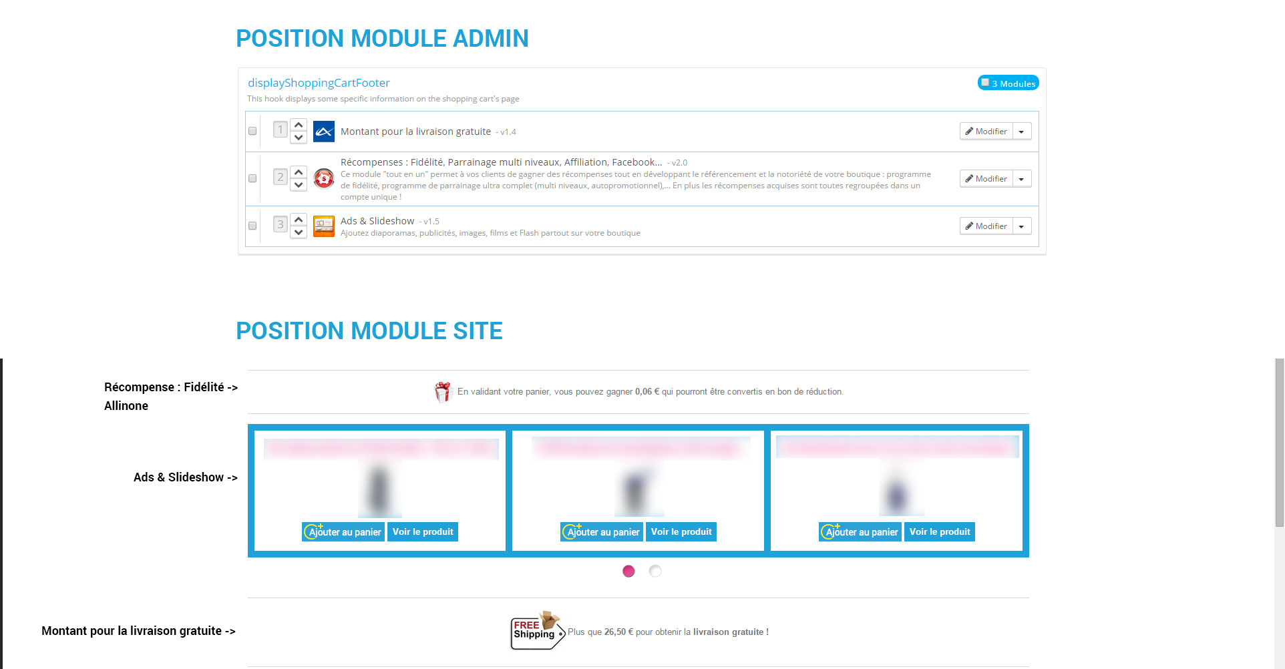Move Ads & Slideshow module up

click(299, 220)
